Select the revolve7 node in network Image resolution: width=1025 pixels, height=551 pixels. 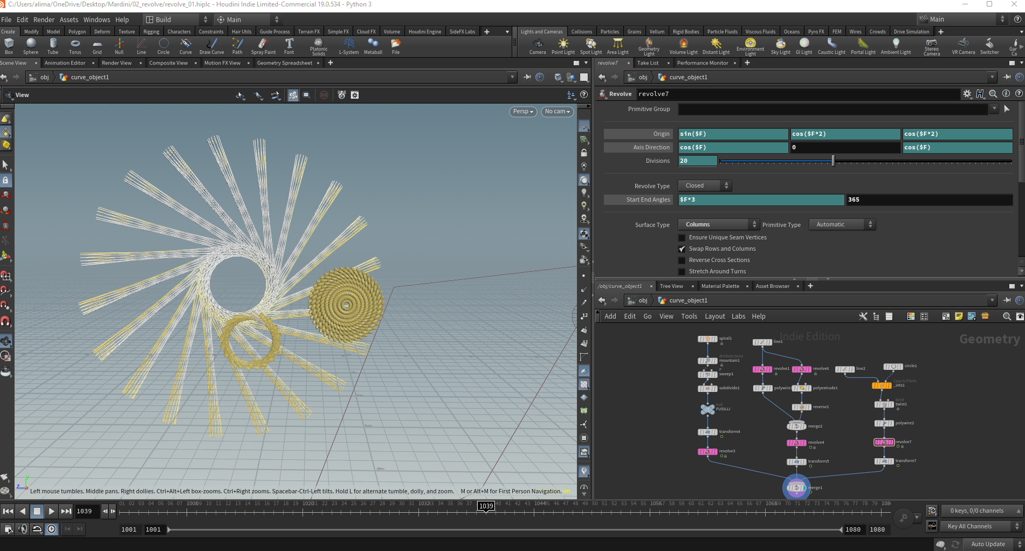[x=884, y=442]
